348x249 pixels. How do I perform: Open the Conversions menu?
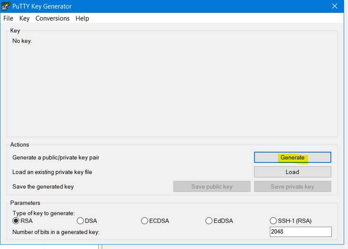click(52, 19)
